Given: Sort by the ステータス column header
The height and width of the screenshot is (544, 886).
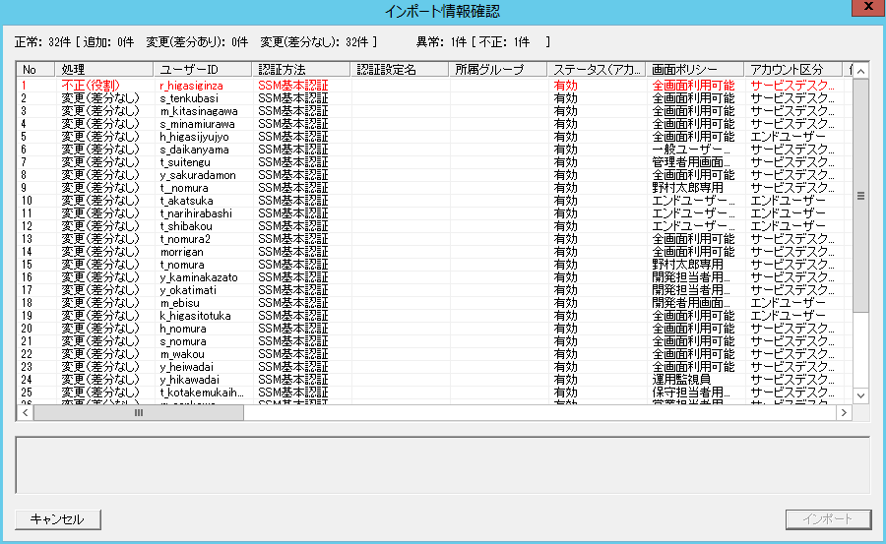Looking at the screenshot, I should (x=596, y=70).
